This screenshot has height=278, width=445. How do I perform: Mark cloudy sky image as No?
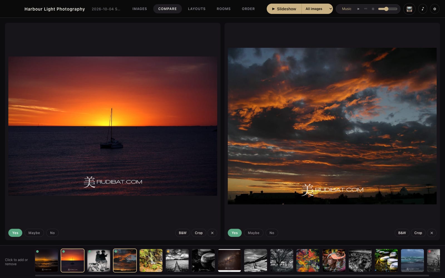(x=272, y=233)
